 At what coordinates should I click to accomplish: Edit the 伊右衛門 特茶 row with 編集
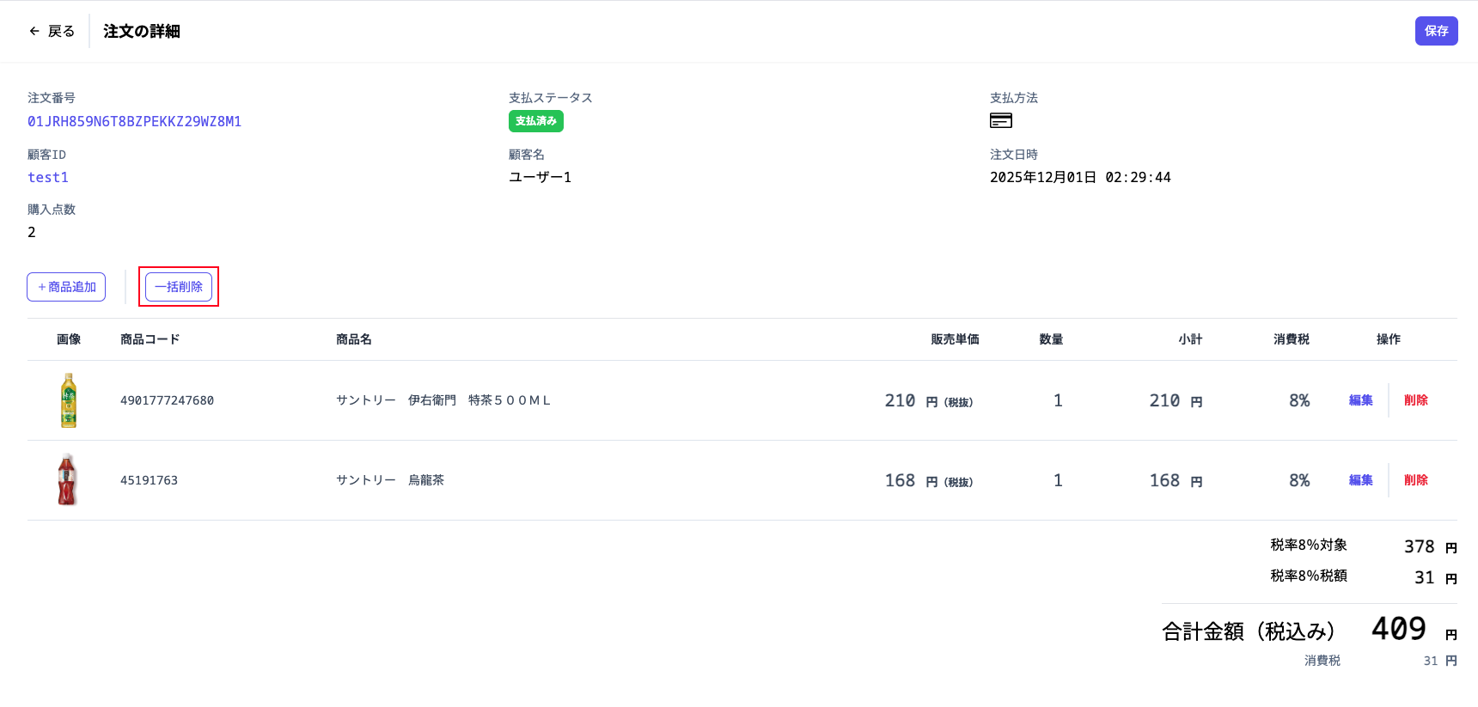pyautogui.click(x=1360, y=400)
